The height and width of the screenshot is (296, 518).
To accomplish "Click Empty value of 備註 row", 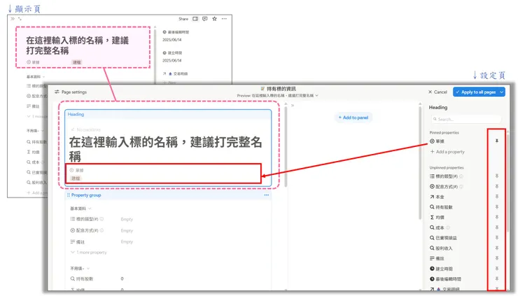I will point(127,242).
